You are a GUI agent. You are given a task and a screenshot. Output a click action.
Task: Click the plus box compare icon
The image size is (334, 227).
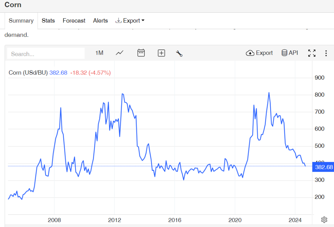coord(161,53)
